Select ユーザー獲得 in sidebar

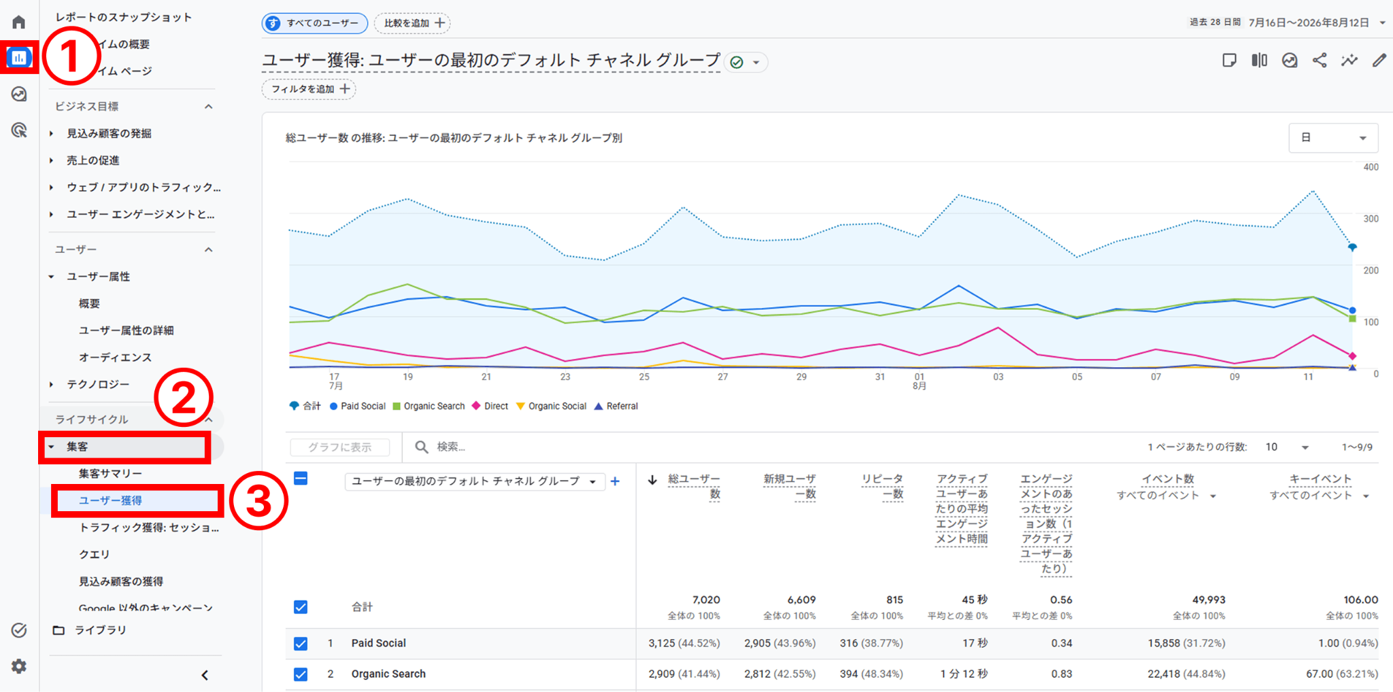pos(110,501)
